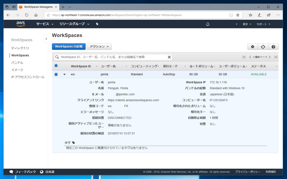Click the フィードバック link in the footer
The height and width of the screenshot is (179, 287).
(x=25, y=172)
